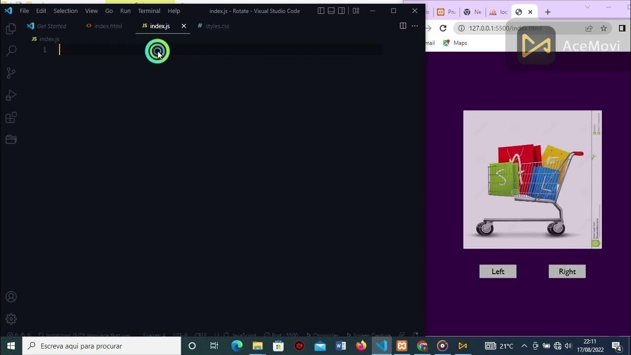
Task: Open the Edit menu
Action: click(x=41, y=11)
